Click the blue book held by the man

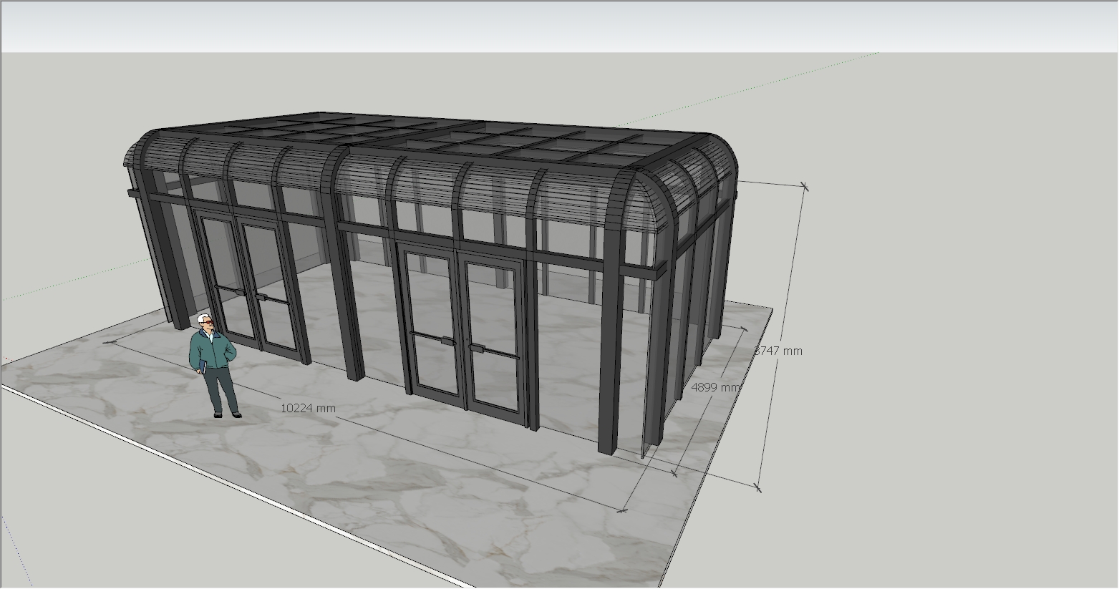coord(203,368)
